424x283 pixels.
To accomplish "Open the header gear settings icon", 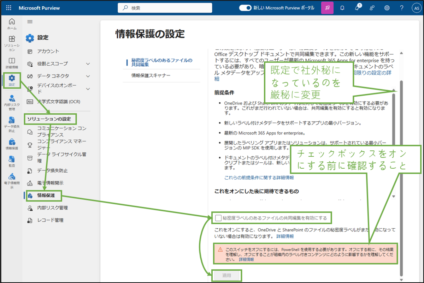I will (x=387, y=8).
